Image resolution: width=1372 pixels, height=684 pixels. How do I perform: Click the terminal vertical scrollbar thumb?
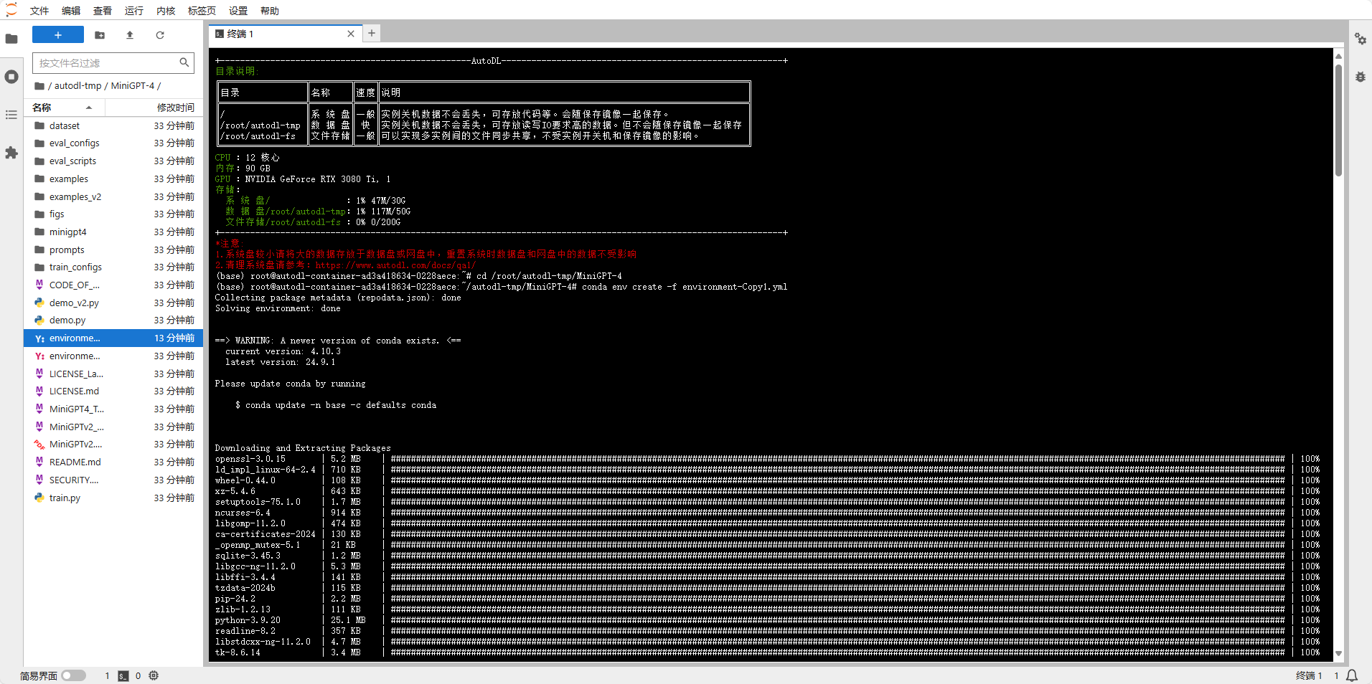pyautogui.click(x=1338, y=120)
